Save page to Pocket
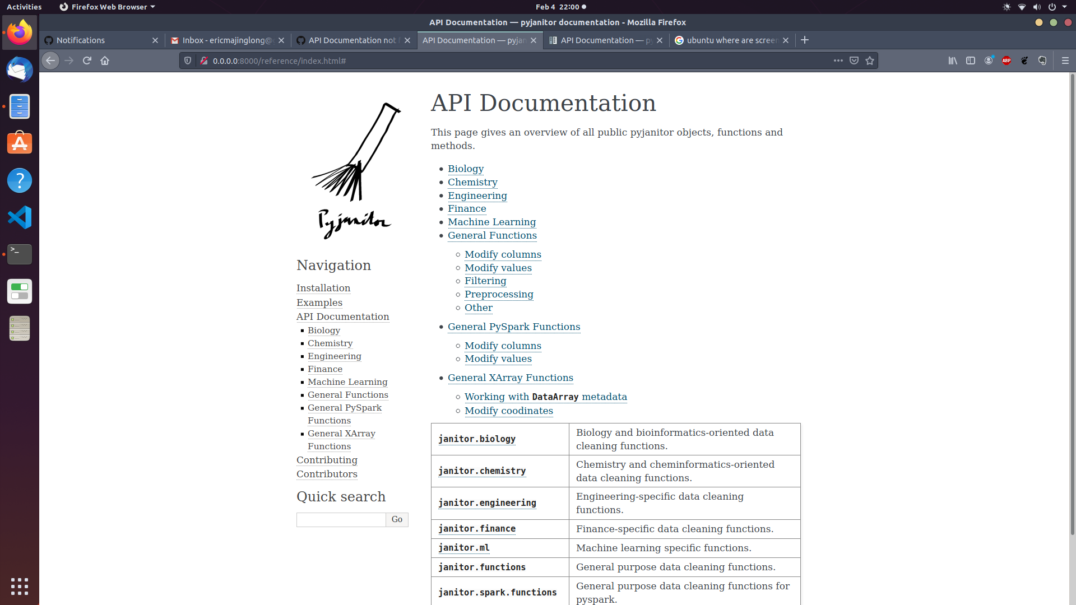Screen dimensions: 1076x605 click(x=854, y=61)
